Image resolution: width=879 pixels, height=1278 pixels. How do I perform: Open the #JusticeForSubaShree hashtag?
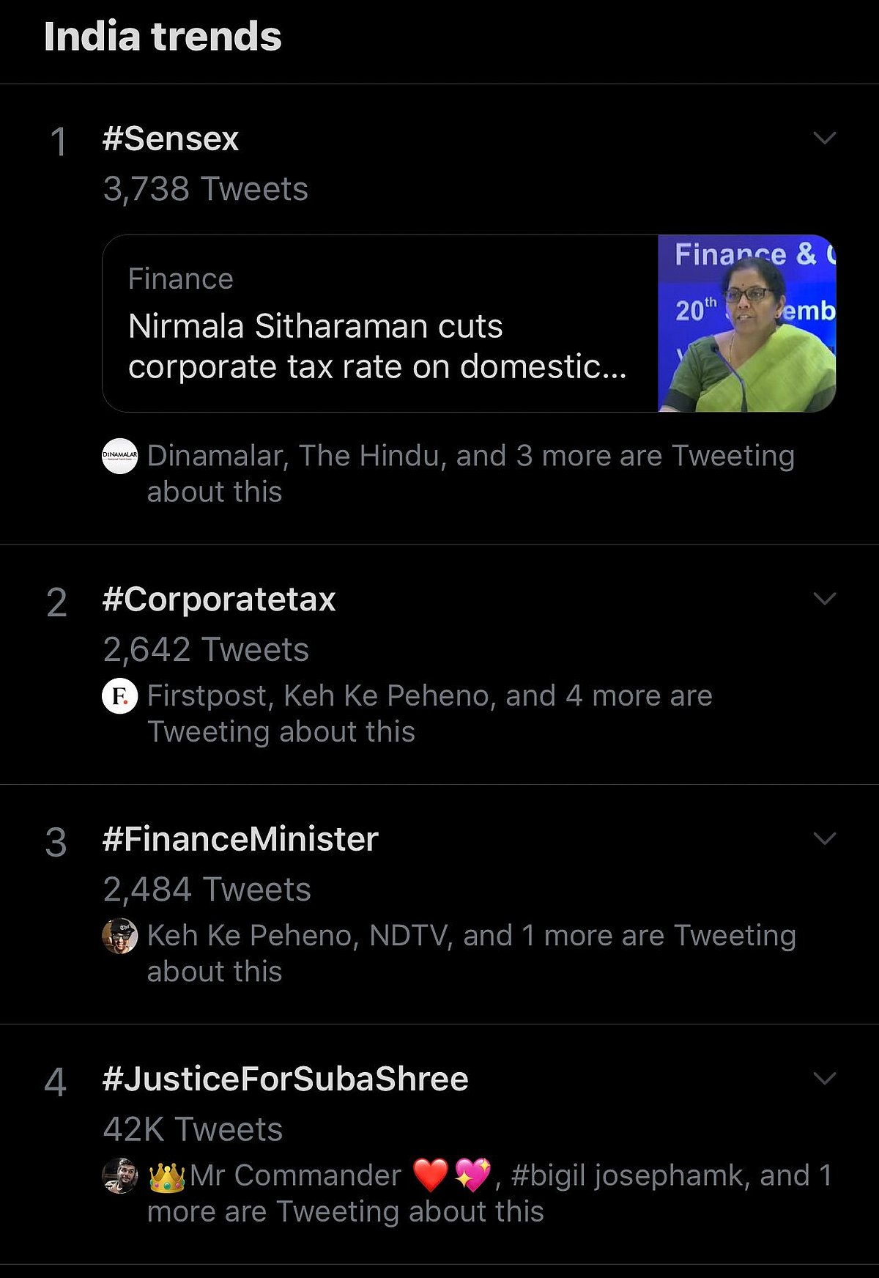[x=285, y=1079]
